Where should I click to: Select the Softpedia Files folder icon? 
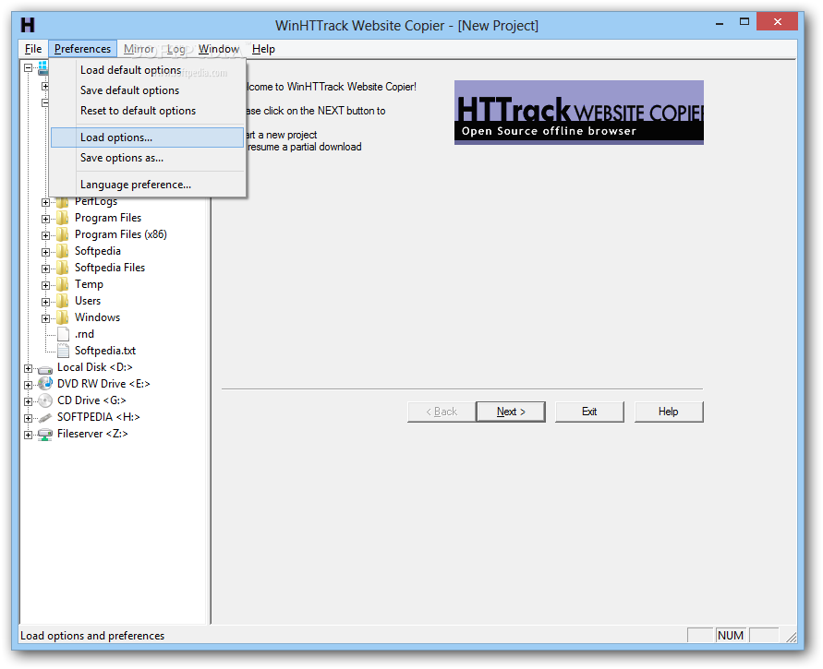(x=63, y=268)
